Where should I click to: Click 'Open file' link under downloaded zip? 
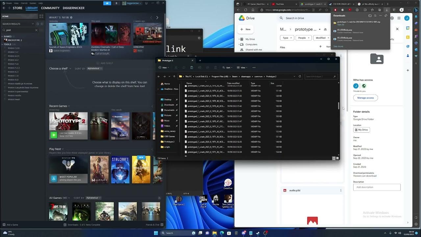pyautogui.click(x=341, y=25)
